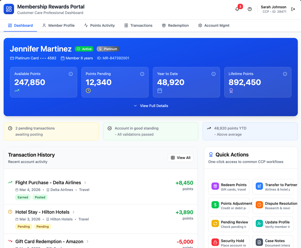Image resolution: width=301 pixels, height=248 pixels.
Task: Click the Earned tag on Delta transaction
Action: (23, 197)
